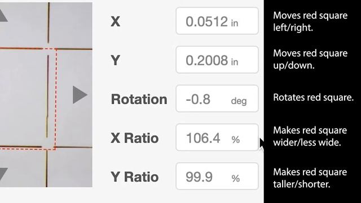Screen dimensions: 361x203
Task: Click the Rotation field showing -0.8
Action: tap(217, 99)
